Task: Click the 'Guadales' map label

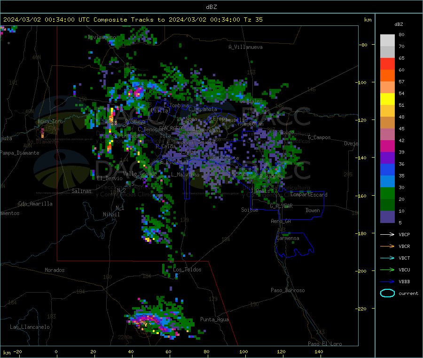Action: pyautogui.click(x=251, y=101)
